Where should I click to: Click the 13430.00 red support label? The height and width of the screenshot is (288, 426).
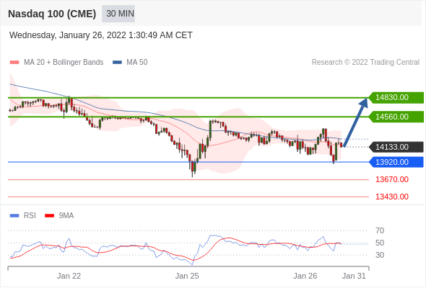pyautogui.click(x=392, y=197)
